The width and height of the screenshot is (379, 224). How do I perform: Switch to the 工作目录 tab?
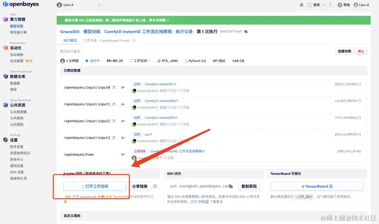(x=107, y=41)
